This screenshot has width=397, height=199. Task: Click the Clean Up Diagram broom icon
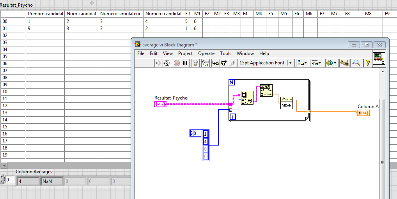(344, 63)
